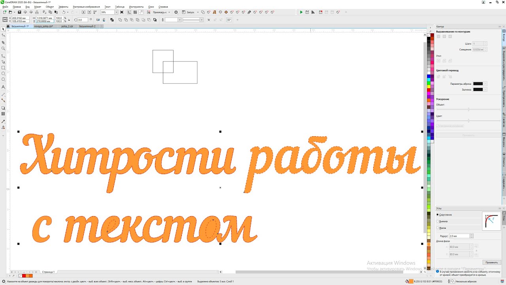
Task: Close the Углы docker
Action: (503, 208)
